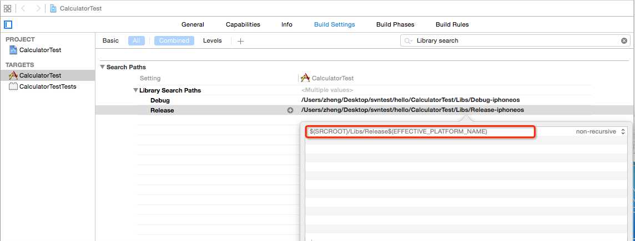Open the Capabilities tab
The height and width of the screenshot is (241, 635).
tap(243, 24)
